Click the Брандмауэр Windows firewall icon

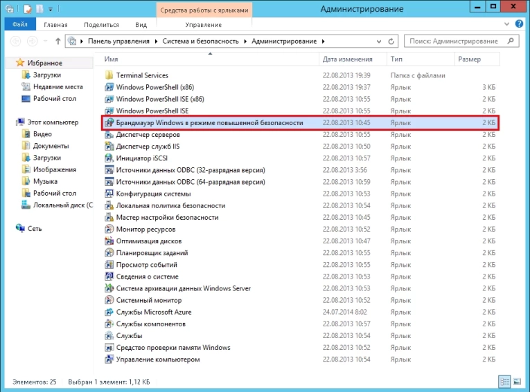click(109, 123)
